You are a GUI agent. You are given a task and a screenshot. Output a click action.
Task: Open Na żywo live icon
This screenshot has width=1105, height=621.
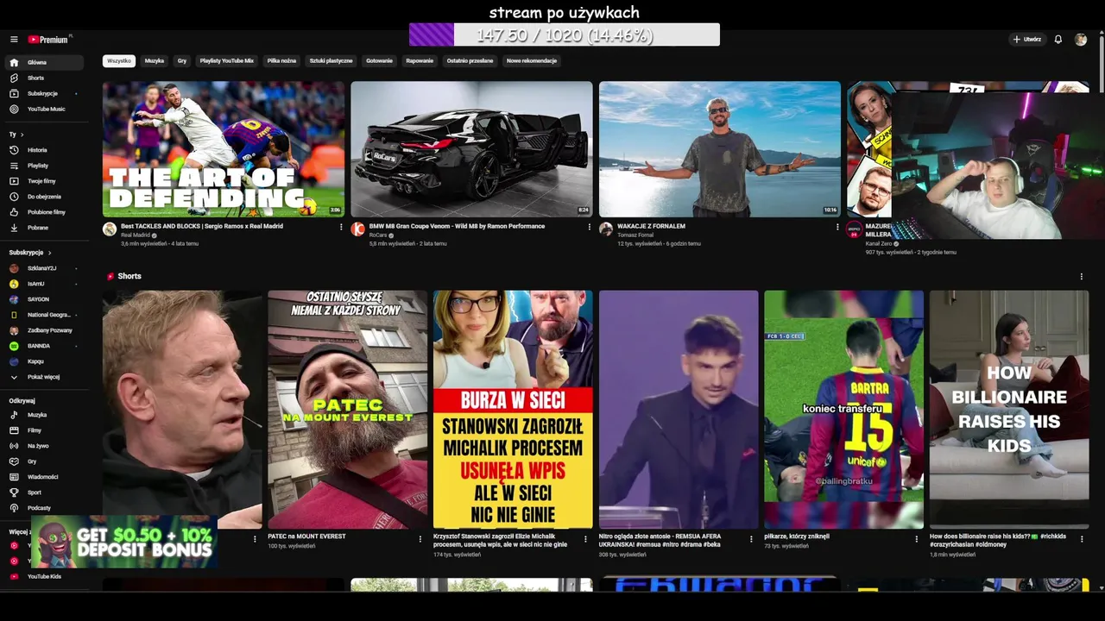[14, 446]
